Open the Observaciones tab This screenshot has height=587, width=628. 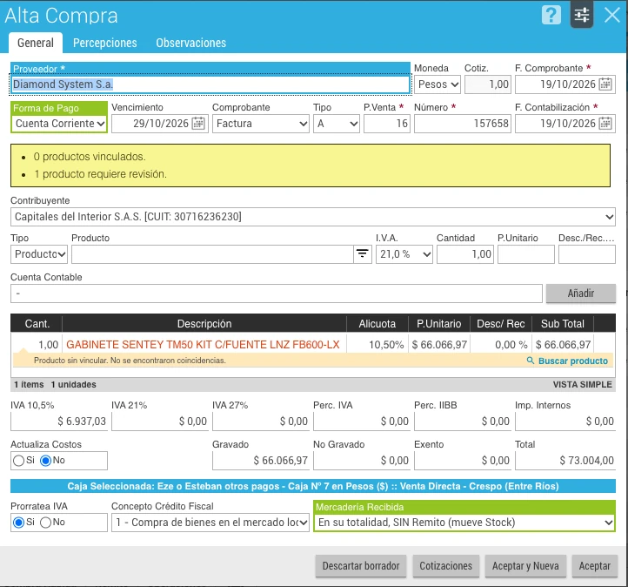point(190,43)
